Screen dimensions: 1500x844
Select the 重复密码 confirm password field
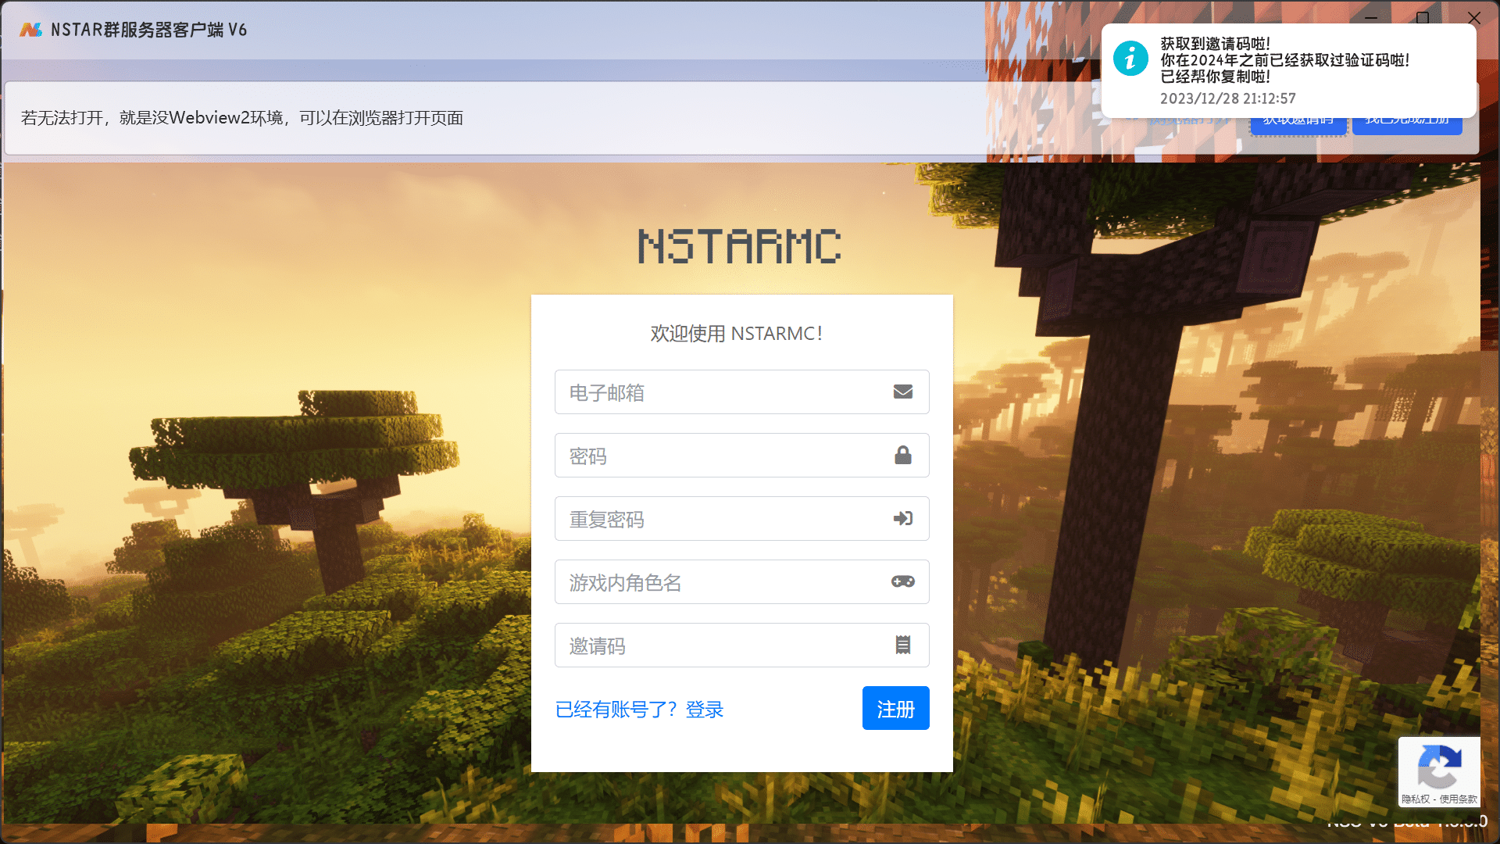coord(741,519)
